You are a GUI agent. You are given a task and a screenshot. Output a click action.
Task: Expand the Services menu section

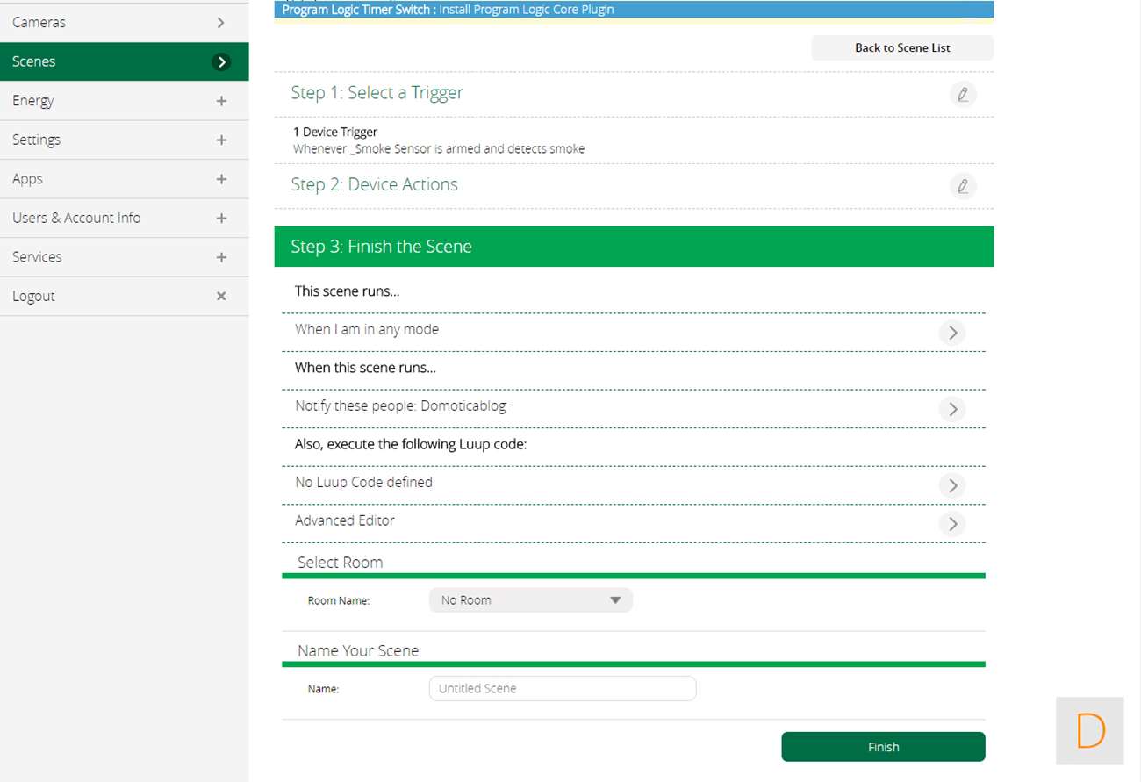coord(221,257)
